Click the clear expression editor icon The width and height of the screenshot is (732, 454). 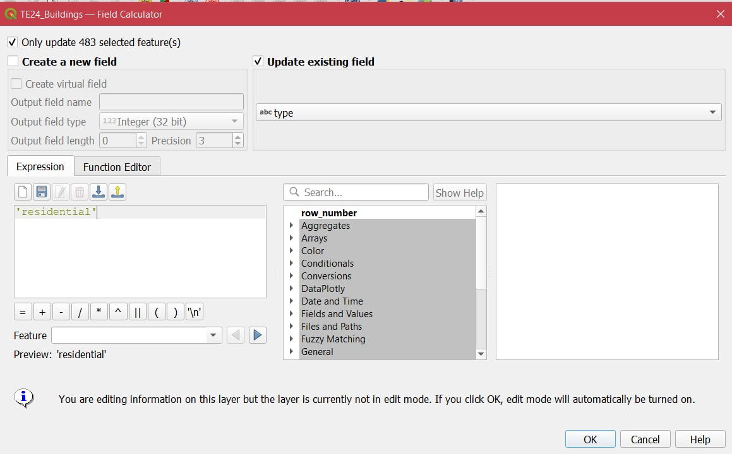(x=23, y=192)
